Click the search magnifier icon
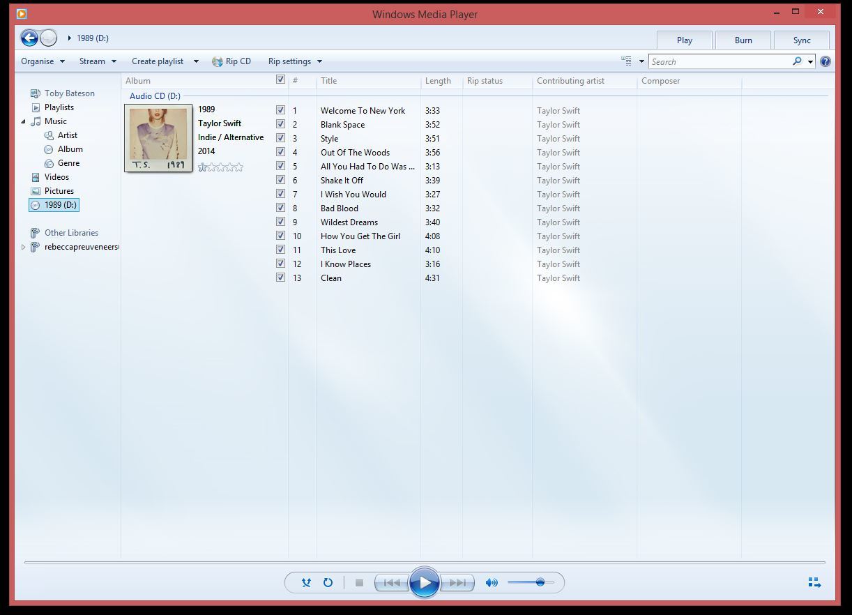 [x=797, y=61]
